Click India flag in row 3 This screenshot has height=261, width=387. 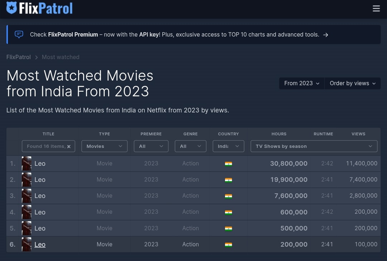point(228,196)
